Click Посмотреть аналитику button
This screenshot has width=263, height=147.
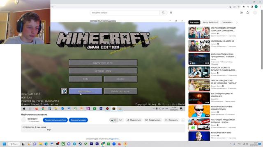point(55,120)
